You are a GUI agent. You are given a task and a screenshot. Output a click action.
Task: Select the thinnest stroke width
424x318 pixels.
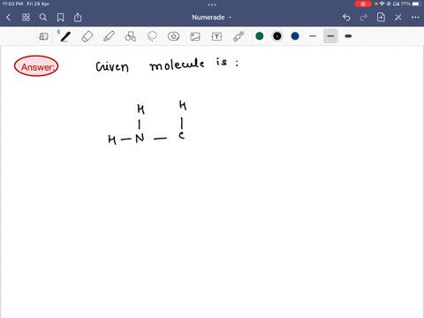click(313, 36)
